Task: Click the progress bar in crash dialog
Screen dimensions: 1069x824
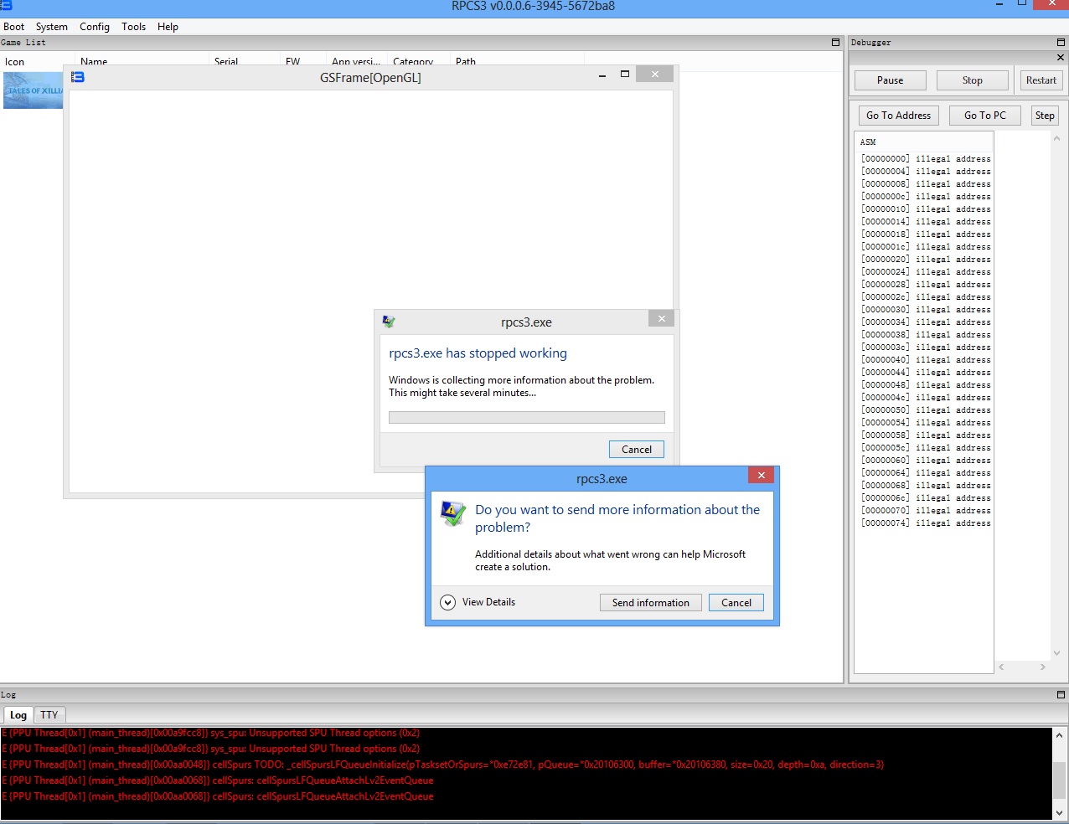Action: (x=527, y=417)
